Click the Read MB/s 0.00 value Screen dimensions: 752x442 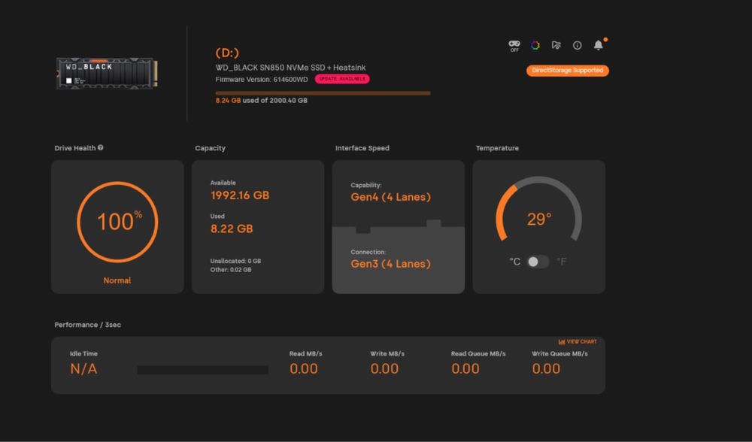point(304,369)
